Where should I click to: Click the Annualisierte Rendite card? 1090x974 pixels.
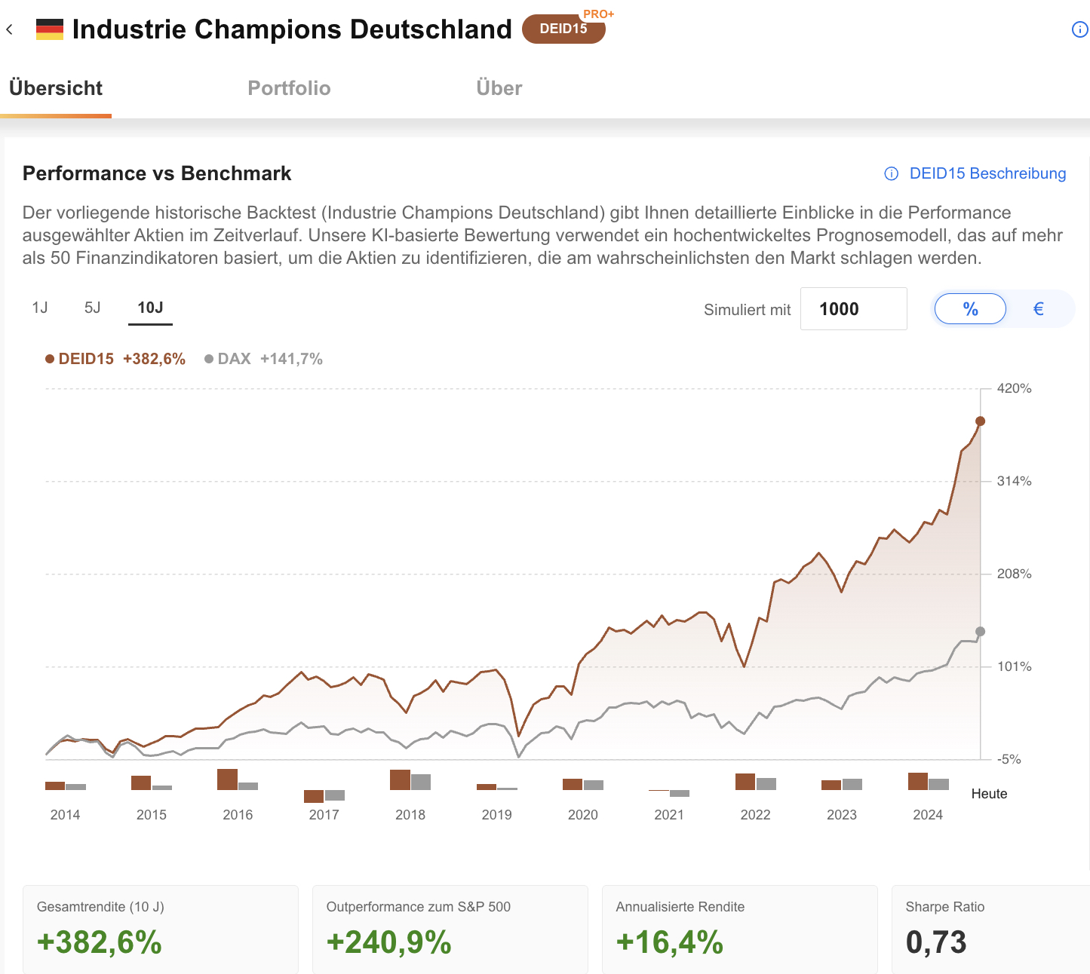click(x=740, y=930)
